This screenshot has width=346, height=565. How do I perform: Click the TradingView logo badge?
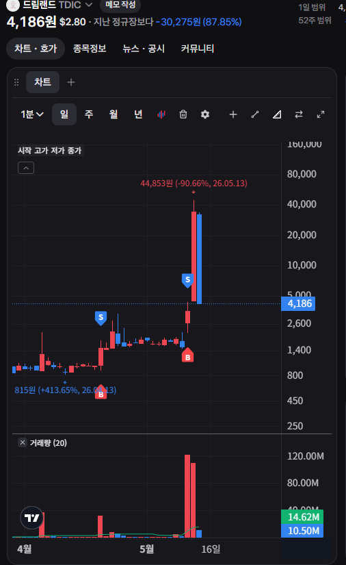[x=31, y=518]
